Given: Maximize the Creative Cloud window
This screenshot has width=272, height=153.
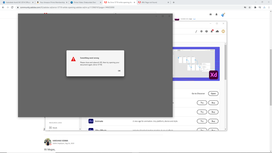Looking at the screenshot, I should coord(217,23).
